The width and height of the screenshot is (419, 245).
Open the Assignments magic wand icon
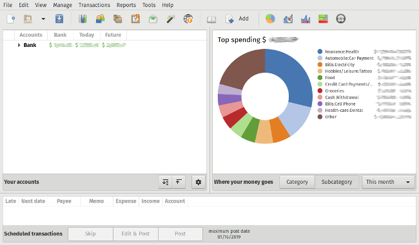[170, 19]
